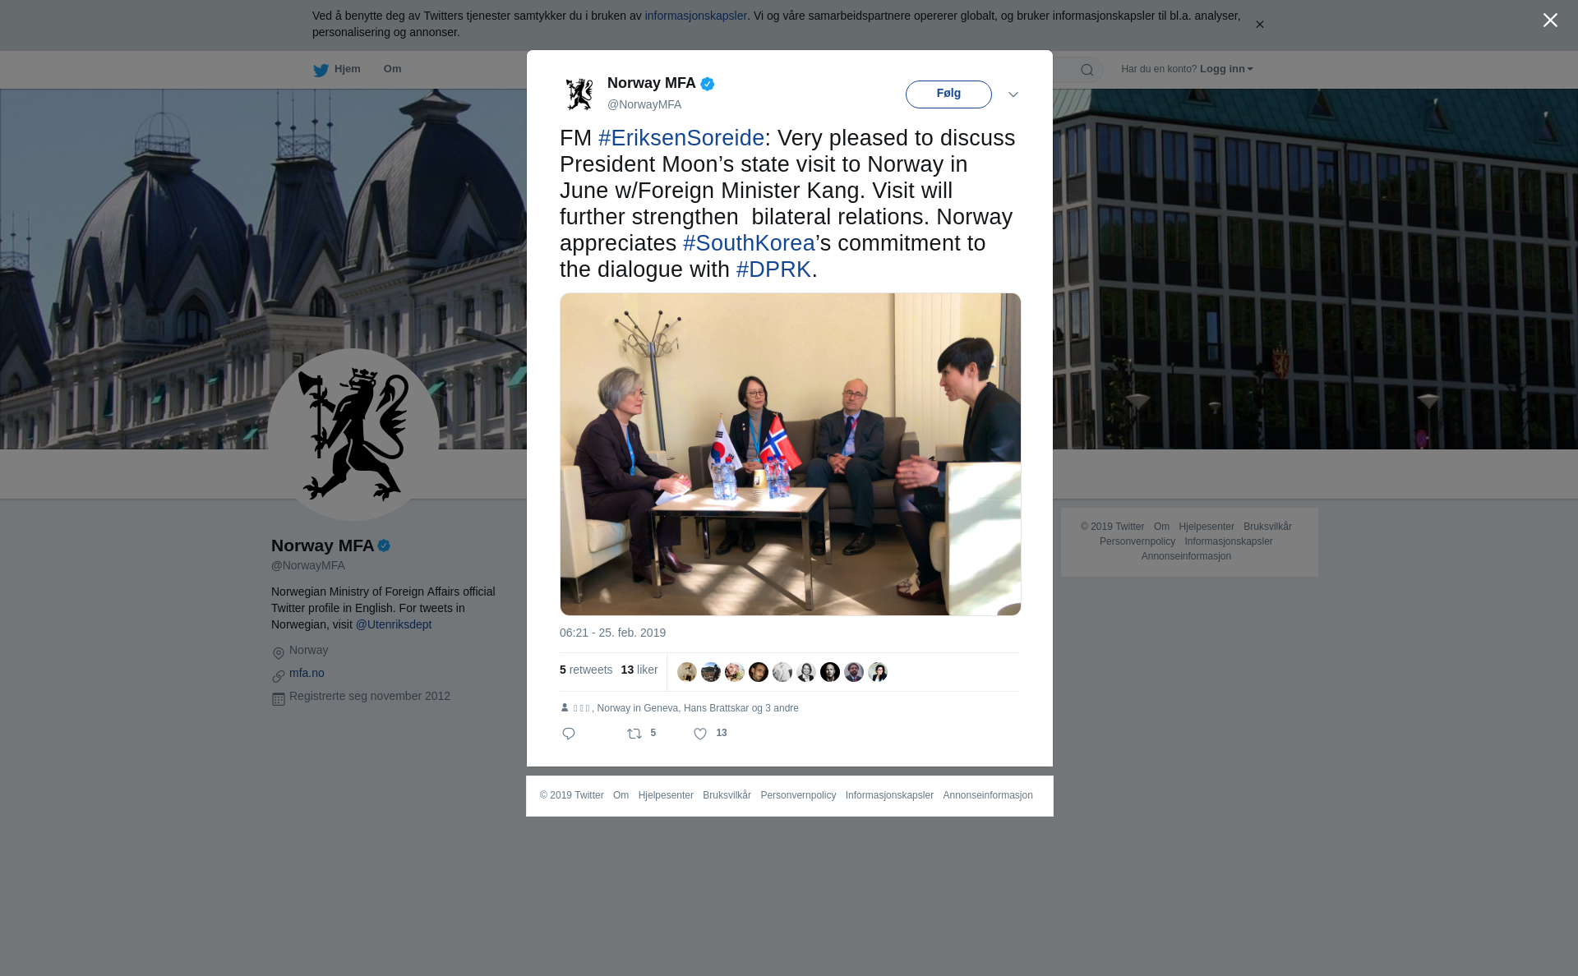Follow Norway MFA with Følg button
Screen dimensions: 1578x976
pos(948,94)
